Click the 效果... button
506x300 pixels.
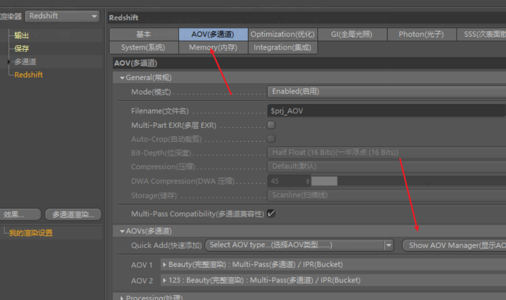click(x=20, y=215)
